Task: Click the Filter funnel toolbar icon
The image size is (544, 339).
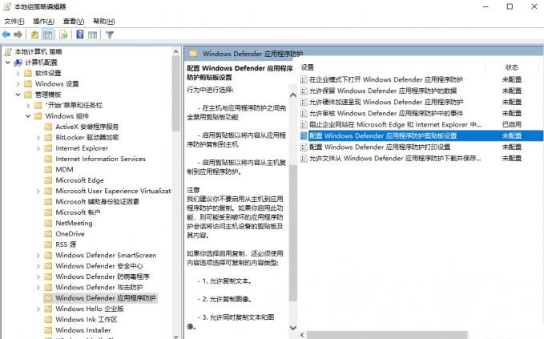Action: pyautogui.click(x=110, y=34)
